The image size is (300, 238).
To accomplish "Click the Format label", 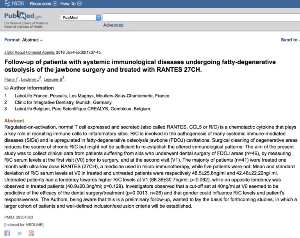I will pyautogui.click(x=12, y=40).
